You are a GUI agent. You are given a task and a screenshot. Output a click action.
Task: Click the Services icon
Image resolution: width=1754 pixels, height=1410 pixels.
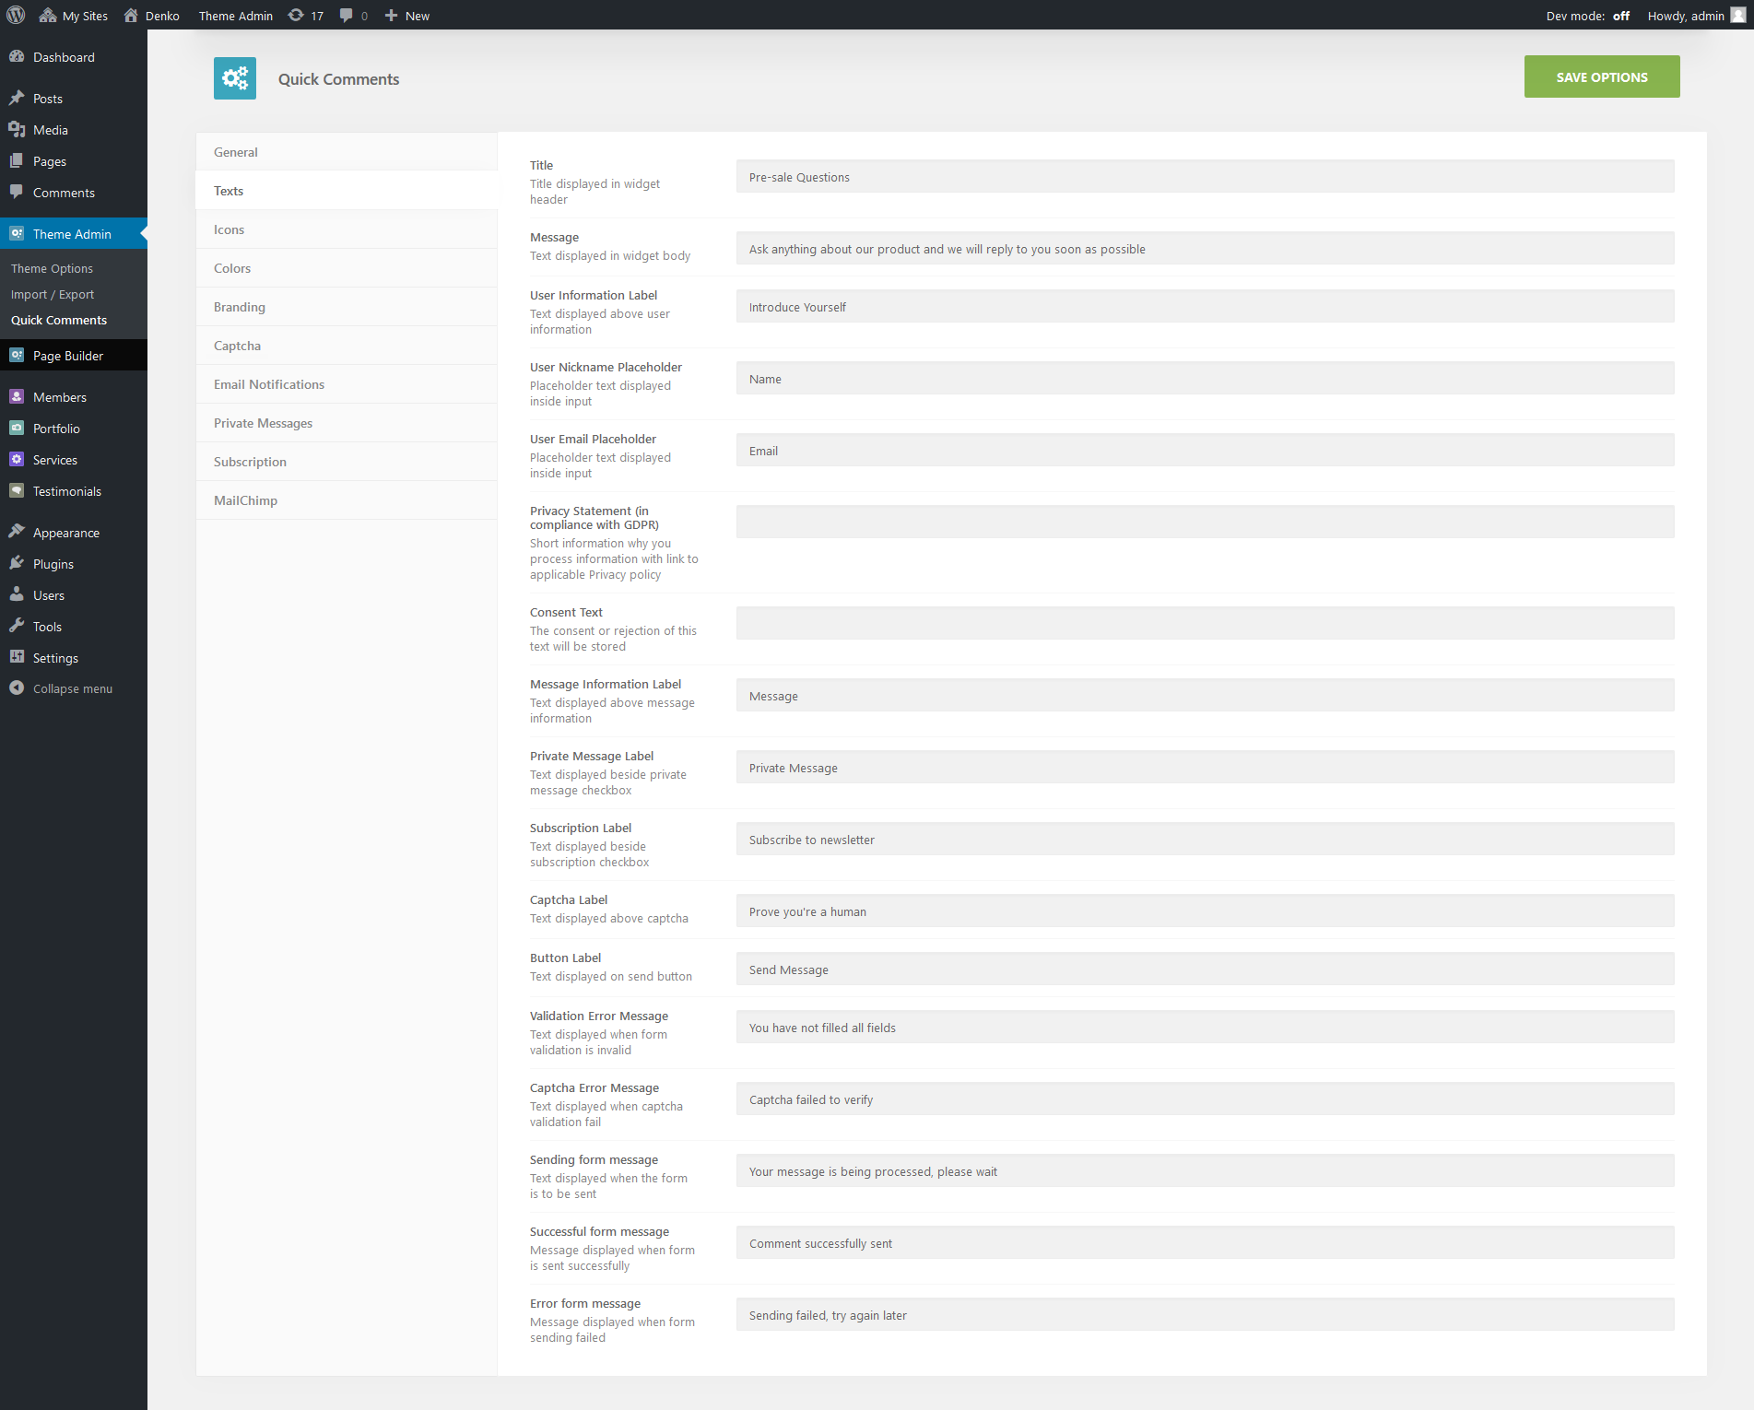pos(17,459)
